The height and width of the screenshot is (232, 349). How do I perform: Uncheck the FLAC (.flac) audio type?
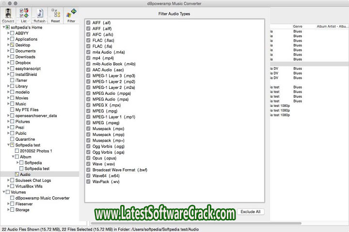pos(88,40)
